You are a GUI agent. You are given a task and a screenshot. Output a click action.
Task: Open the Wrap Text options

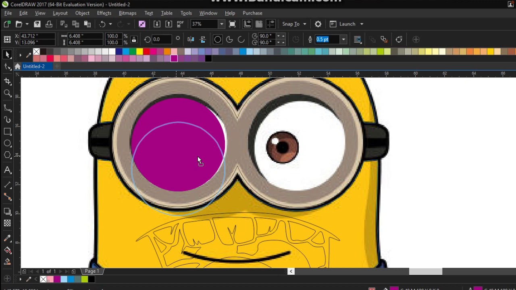point(357,39)
